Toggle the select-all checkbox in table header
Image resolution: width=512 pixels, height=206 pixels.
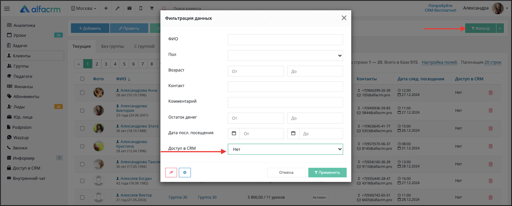click(82, 79)
